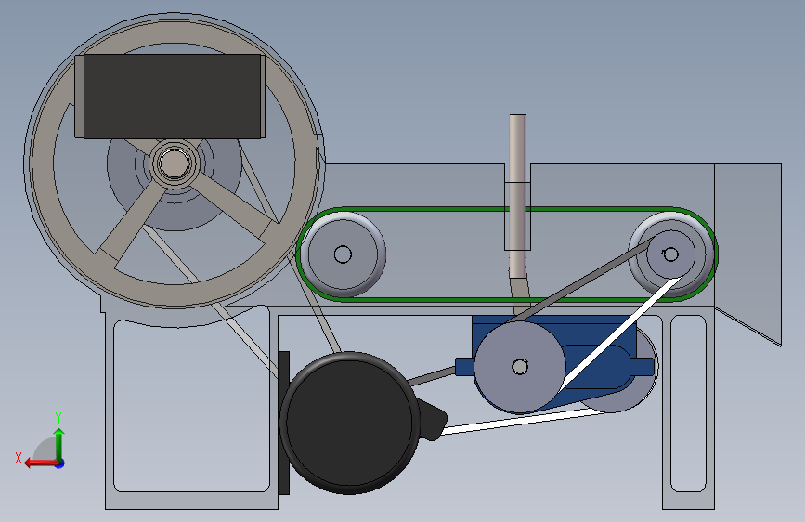This screenshot has width=805, height=522.
Task: Select the grey pulley on the blue gearbox
Action: point(520,367)
